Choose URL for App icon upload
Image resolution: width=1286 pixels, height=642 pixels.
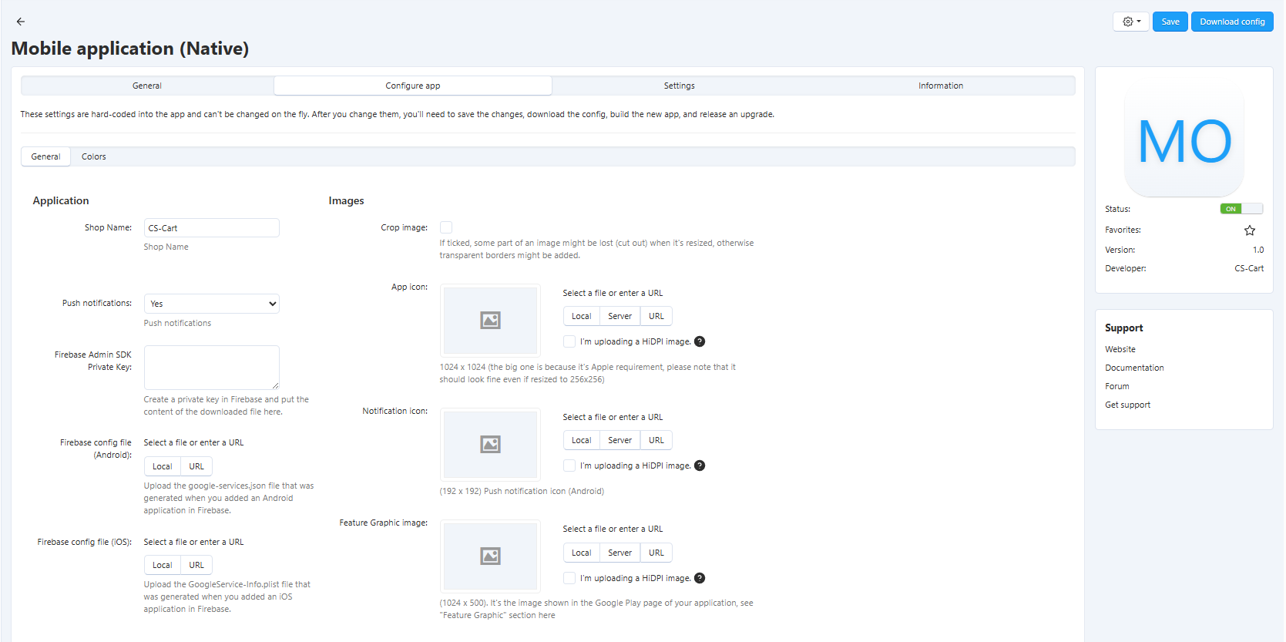(x=656, y=316)
